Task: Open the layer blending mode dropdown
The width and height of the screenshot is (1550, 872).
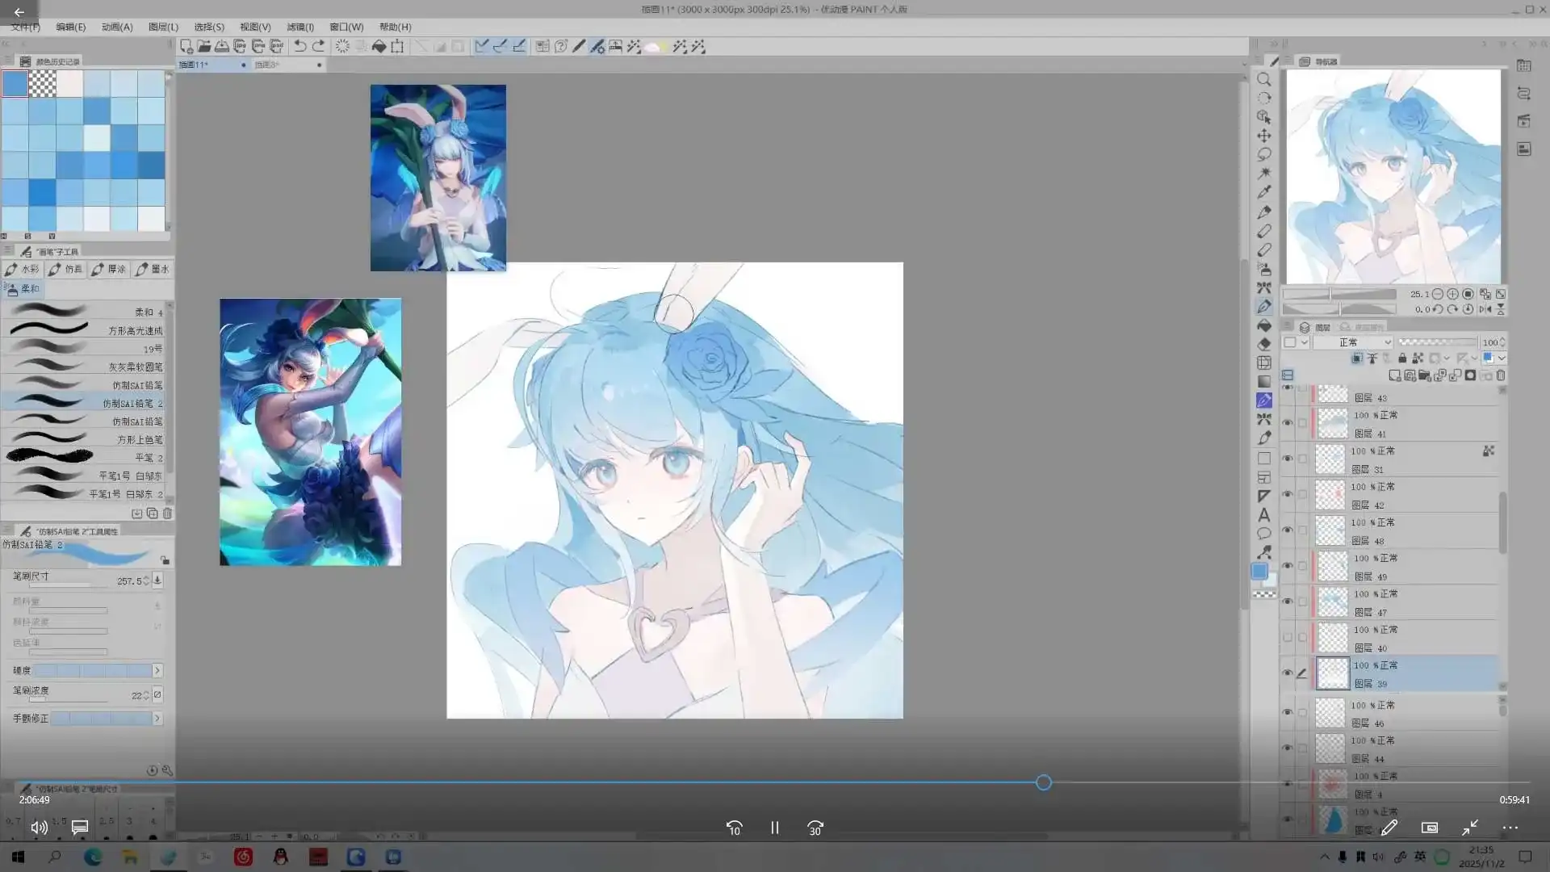Action: coord(1353,342)
